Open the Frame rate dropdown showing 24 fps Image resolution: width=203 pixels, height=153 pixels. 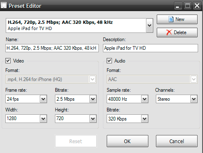point(43,99)
